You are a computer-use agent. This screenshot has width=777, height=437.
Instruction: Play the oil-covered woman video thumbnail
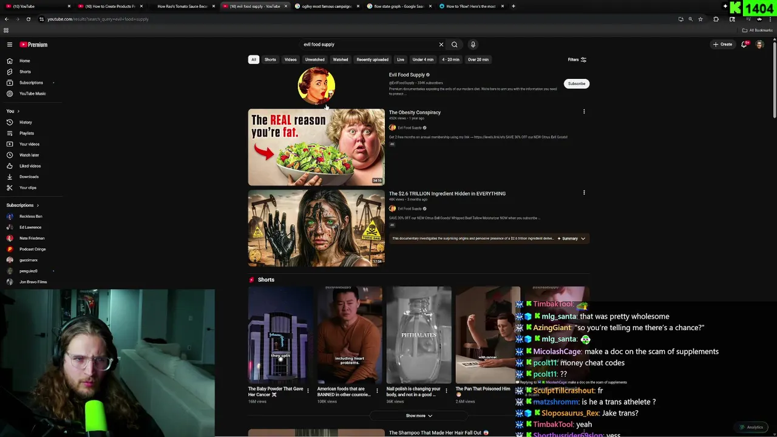pos(316,228)
